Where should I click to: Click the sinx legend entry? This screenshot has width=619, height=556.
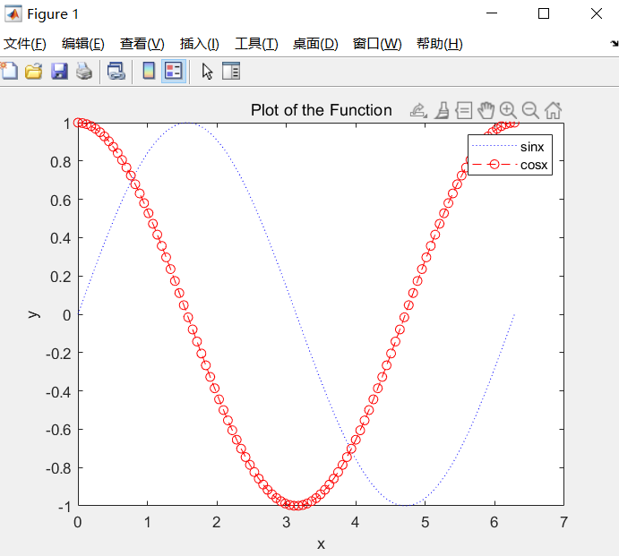(510, 147)
